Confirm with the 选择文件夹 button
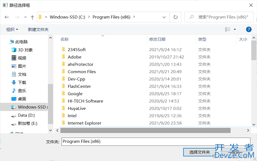The width and height of the screenshot is (257, 161). 200,152
